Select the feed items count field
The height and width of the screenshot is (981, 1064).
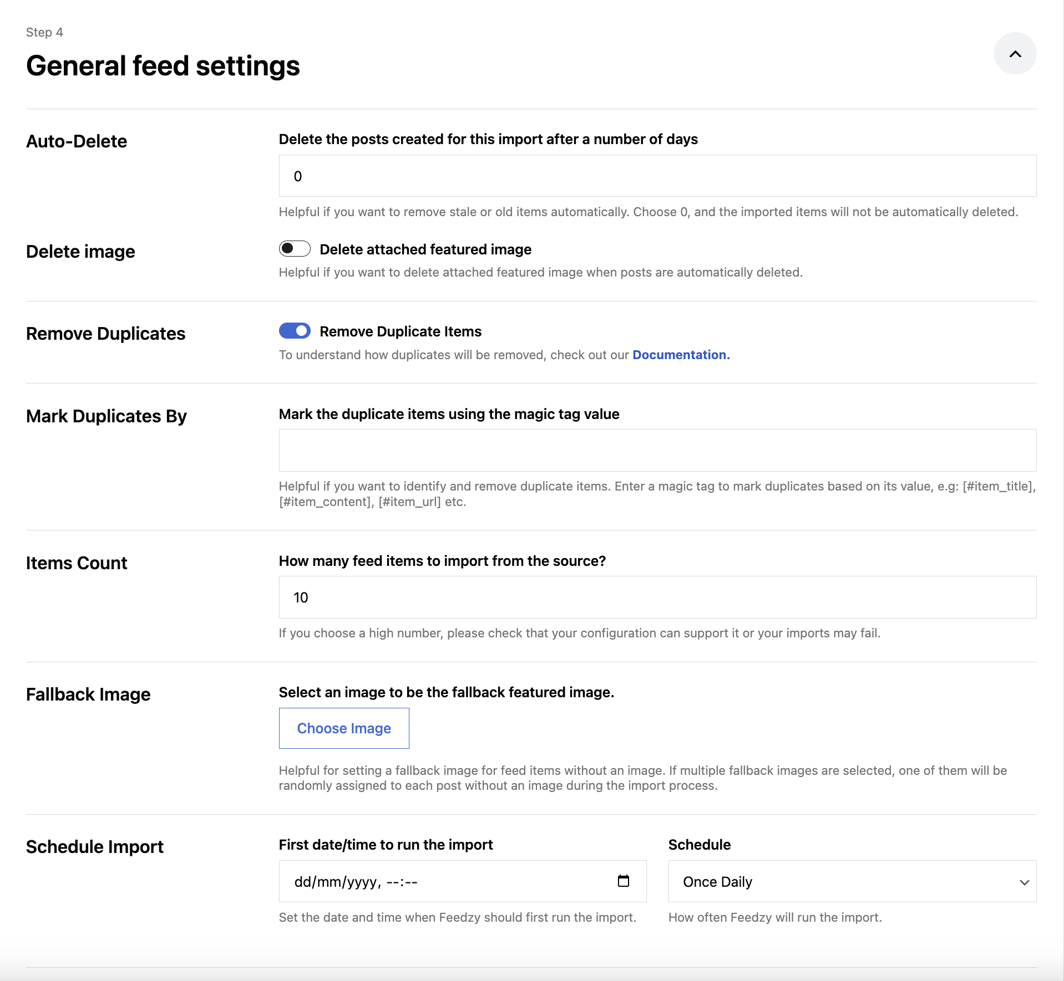pos(657,597)
